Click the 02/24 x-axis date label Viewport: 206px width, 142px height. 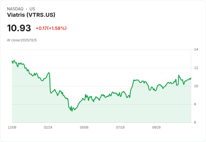pos(48,127)
